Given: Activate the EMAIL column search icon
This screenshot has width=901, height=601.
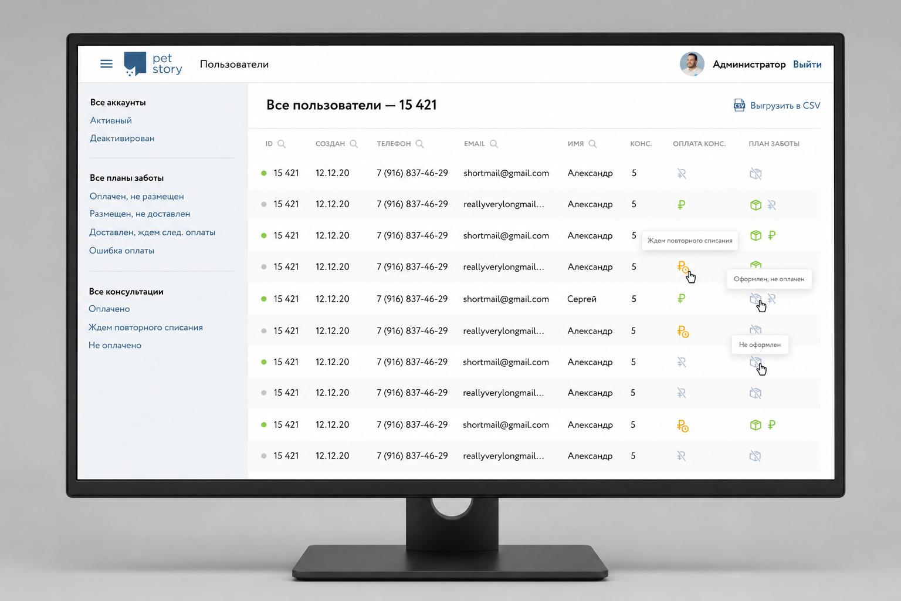Looking at the screenshot, I should click(x=494, y=144).
